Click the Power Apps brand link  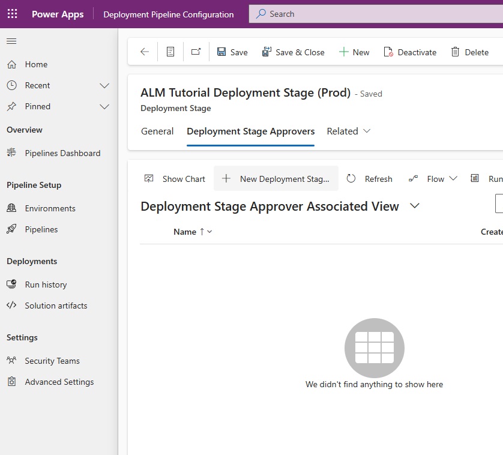click(58, 14)
